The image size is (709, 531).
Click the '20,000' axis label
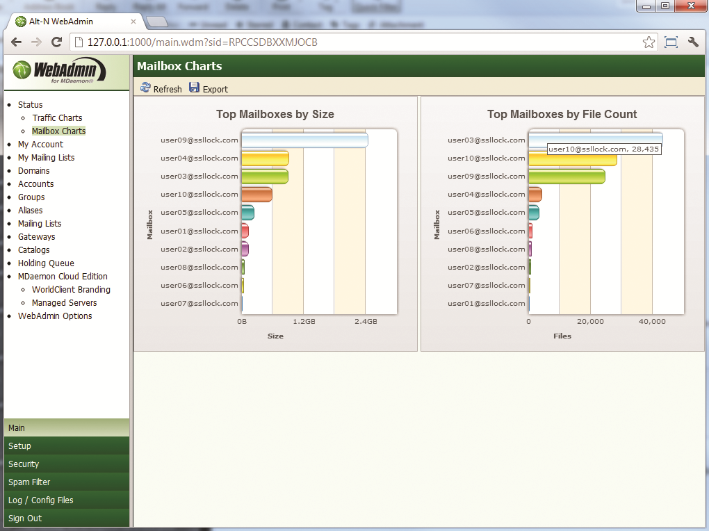pos(590,321)
